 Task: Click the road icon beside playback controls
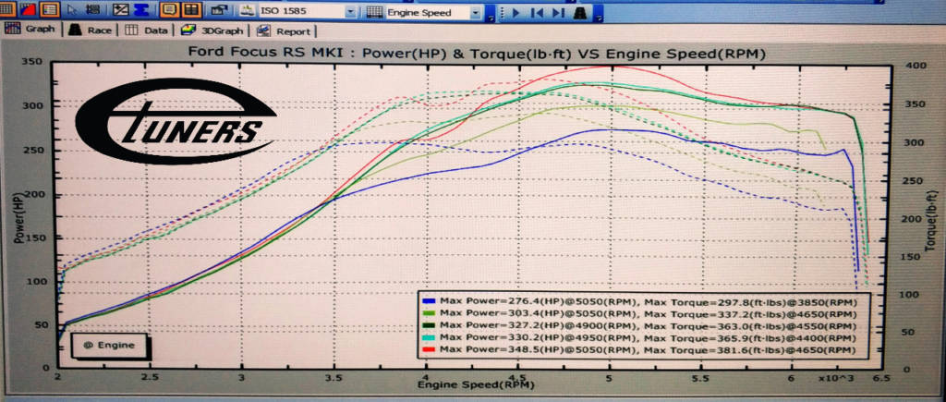(578, 13)
